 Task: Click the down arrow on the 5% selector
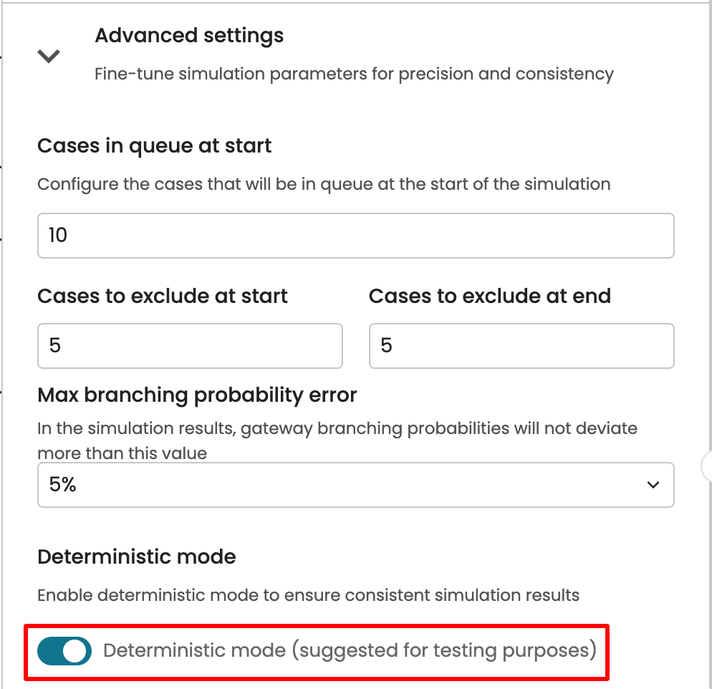(x=653, y=485)
